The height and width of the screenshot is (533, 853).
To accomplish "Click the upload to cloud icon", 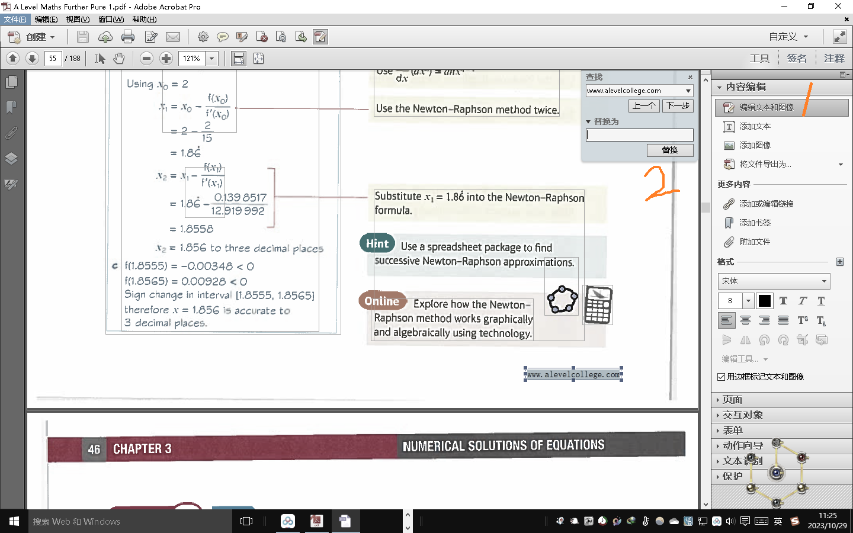I will [105, 37].
